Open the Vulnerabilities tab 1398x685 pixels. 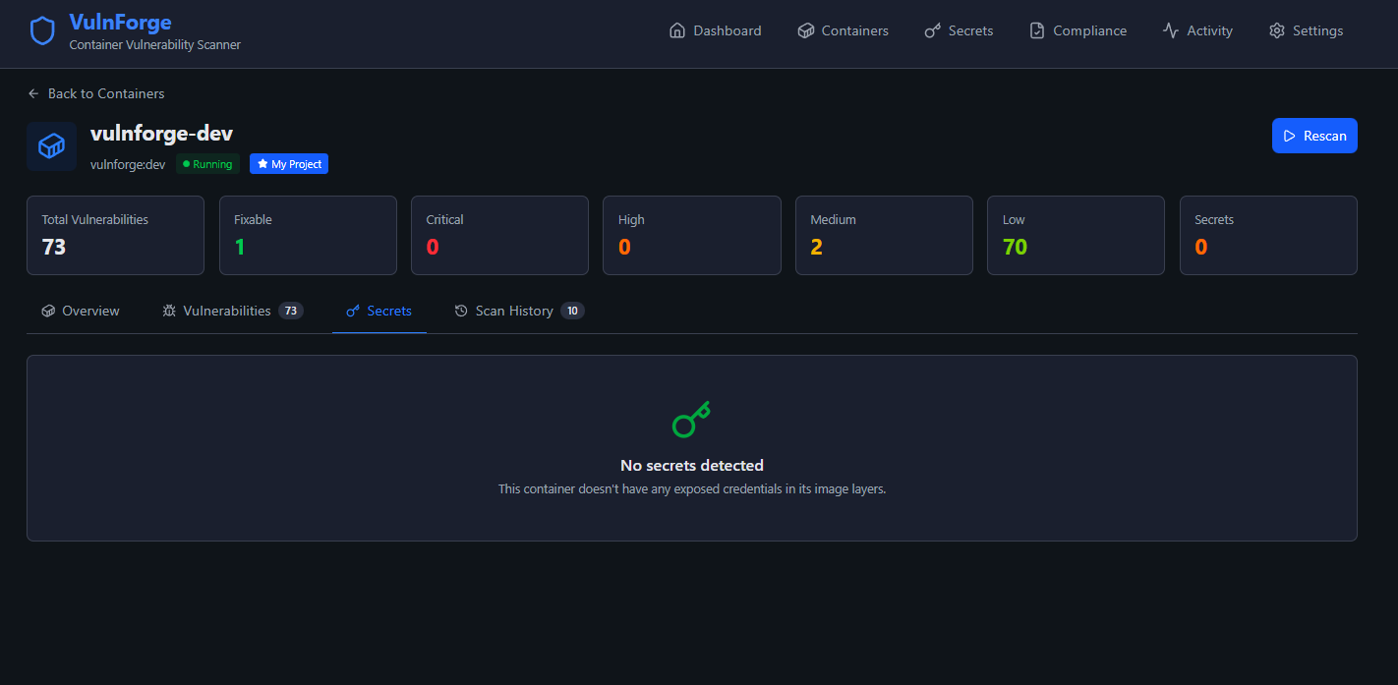point(227,311)
